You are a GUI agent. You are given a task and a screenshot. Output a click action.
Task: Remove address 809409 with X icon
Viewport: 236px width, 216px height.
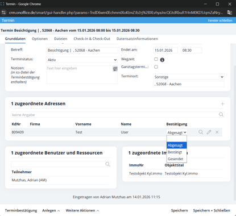coord(217,132)
